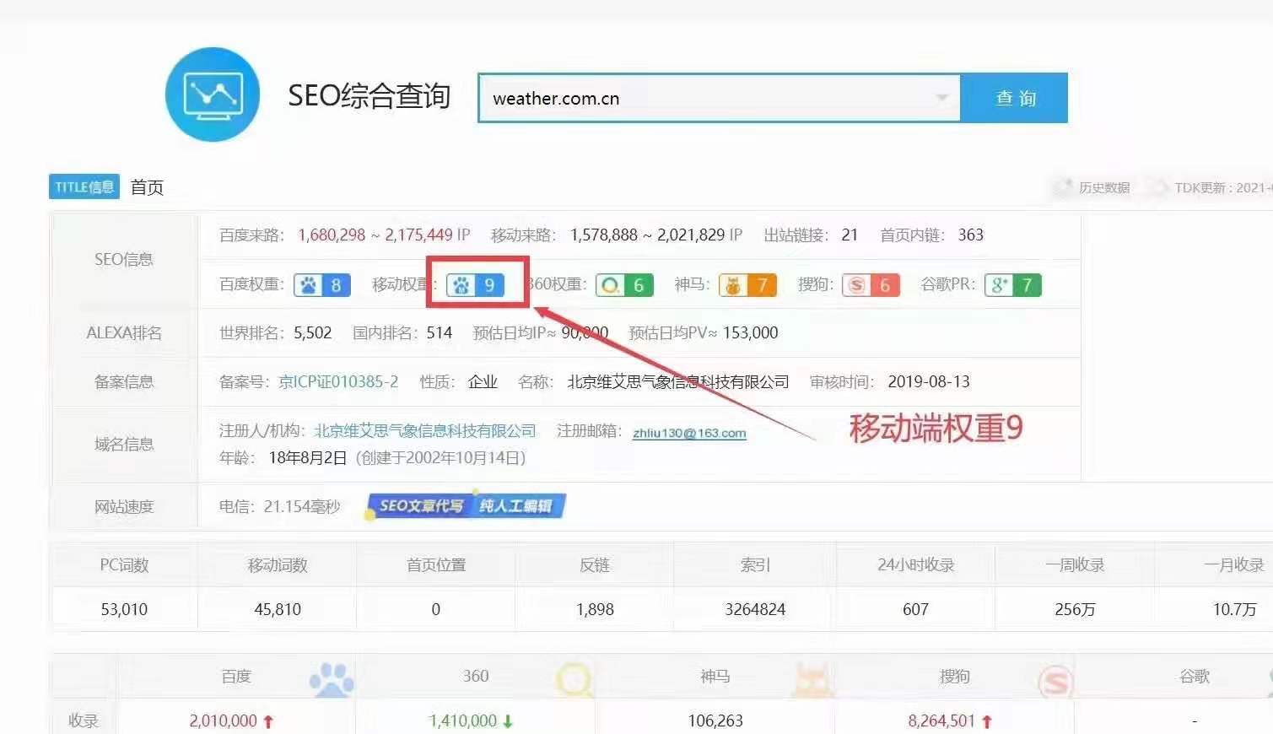This screenshot has height=734, width=1273.
Task: Click the zhliu130@163.com email link
Action: 689,433
